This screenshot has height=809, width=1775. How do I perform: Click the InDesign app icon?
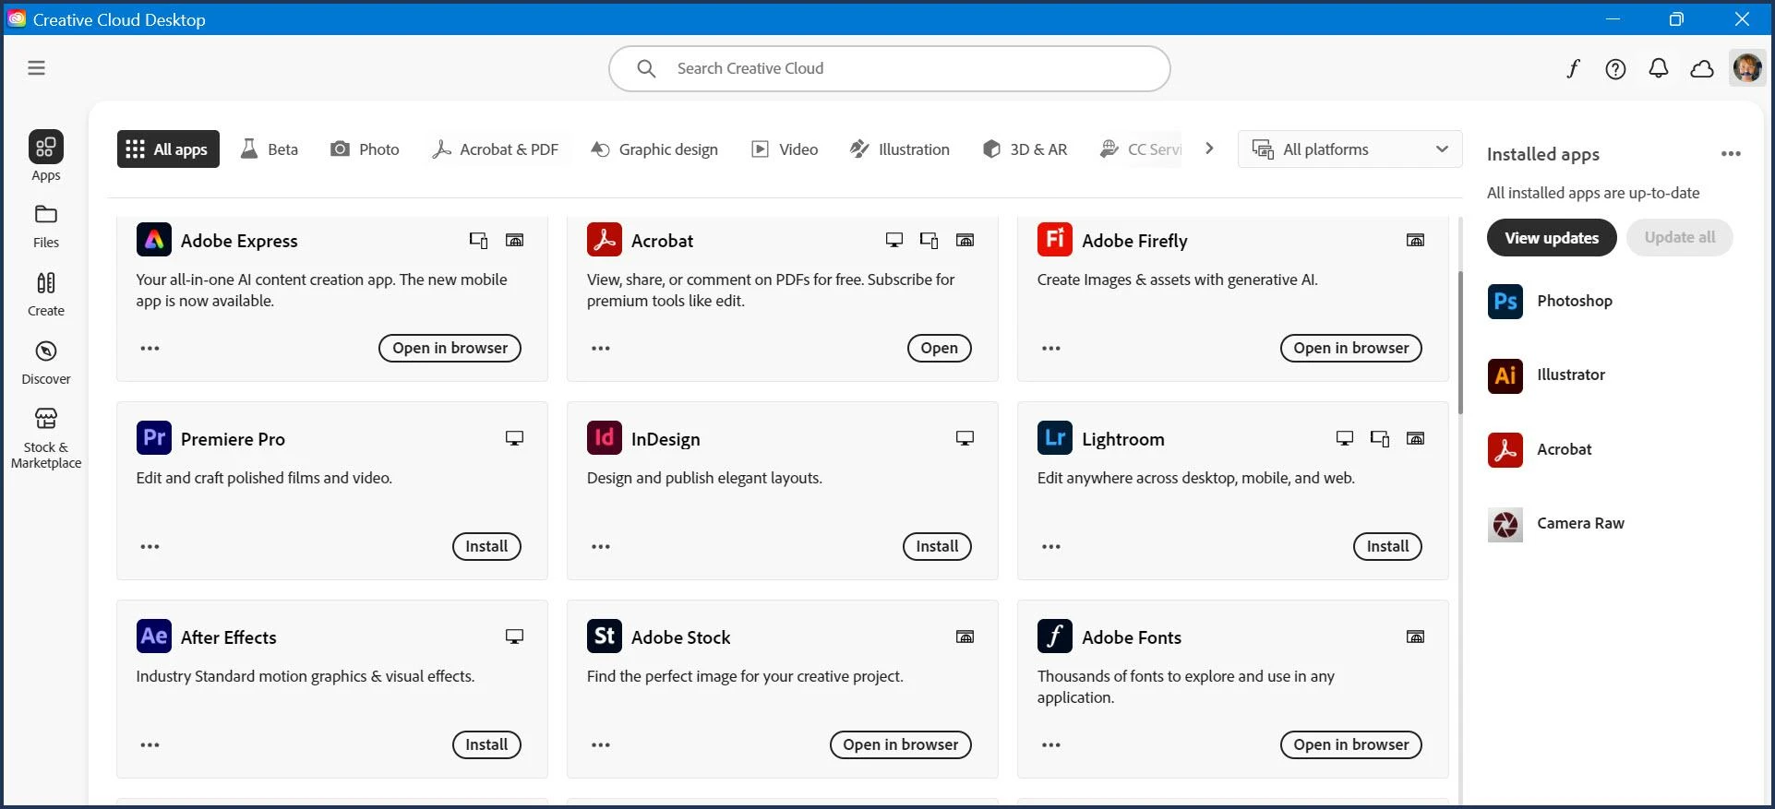tap(605, 438)
